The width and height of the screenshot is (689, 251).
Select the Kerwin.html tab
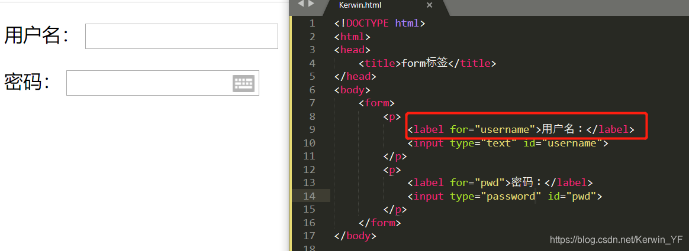[x=360, y=5]
